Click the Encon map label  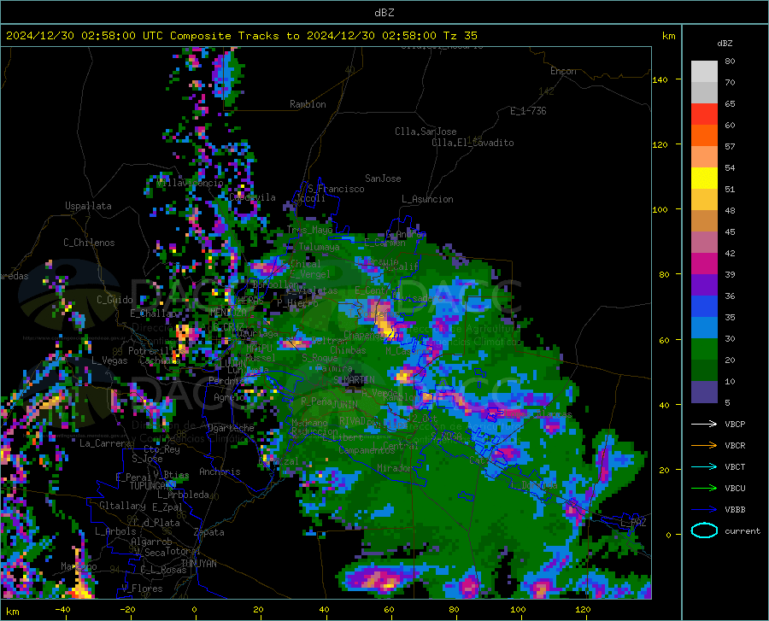pyautogui.click(x=563, y=71)
